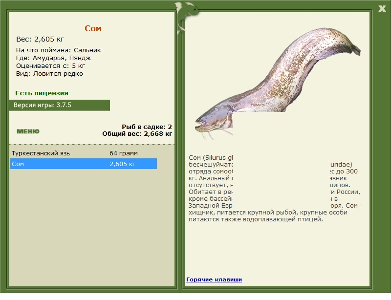Image resolution: width=391 pixels, height=300 pixels.
Task: Open the Горячие клавиши link
Action: [x=214, y=279]
